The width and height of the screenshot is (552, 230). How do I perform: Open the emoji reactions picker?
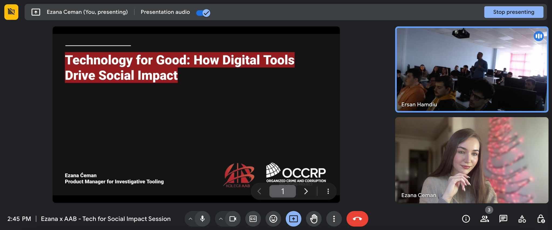[x=273, y=219]
